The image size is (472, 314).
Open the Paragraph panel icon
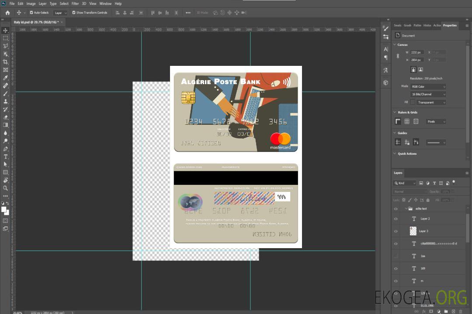[x=385, y=58]
